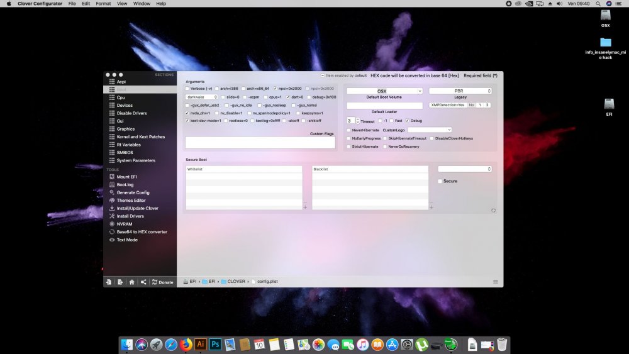Click the Donate button
This screenshot has width=629, height=354.
point(163,282)
